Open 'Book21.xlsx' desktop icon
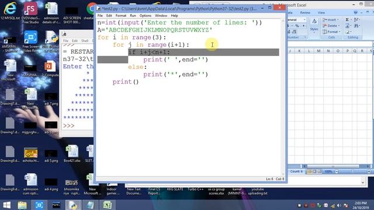Screen dimensions: 374x210 tap(72, 153)
